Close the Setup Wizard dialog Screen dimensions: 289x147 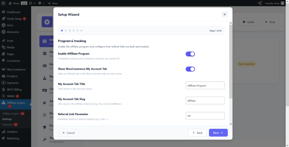click(224, 14)
